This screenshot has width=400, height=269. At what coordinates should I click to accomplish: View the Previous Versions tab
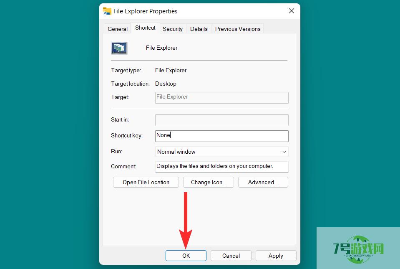coord(238,29)
